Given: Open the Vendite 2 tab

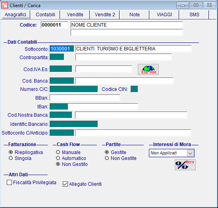Looking at the screenshot, I should point(105,15).
